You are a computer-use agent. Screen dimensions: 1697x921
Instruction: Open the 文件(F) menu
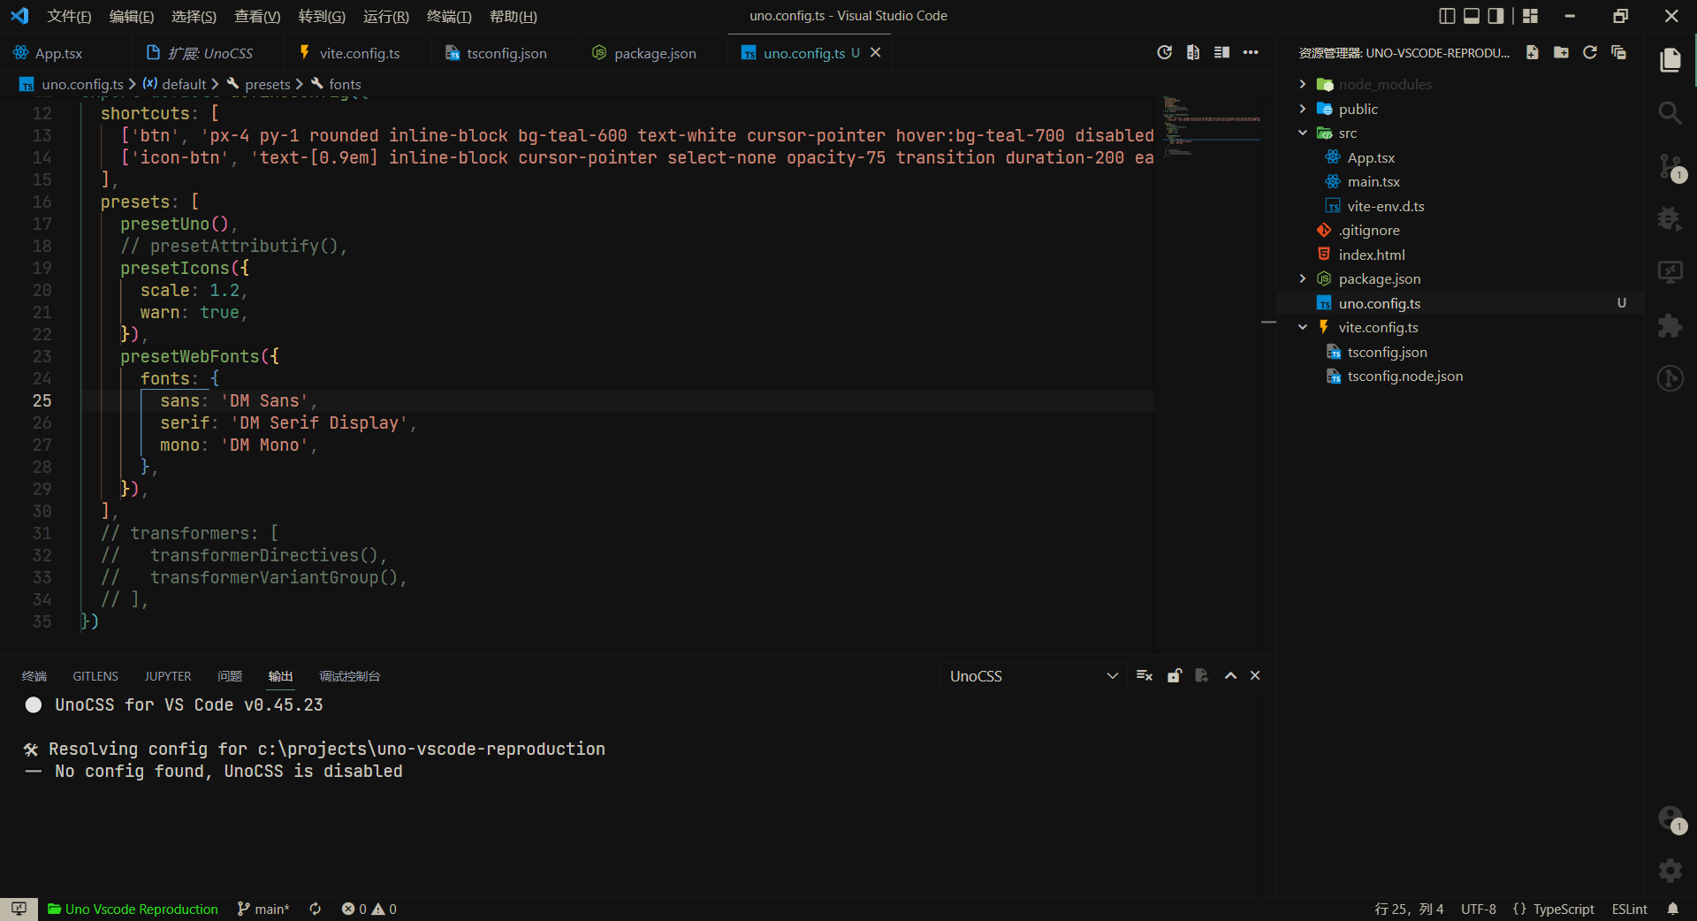coord(69,16)
